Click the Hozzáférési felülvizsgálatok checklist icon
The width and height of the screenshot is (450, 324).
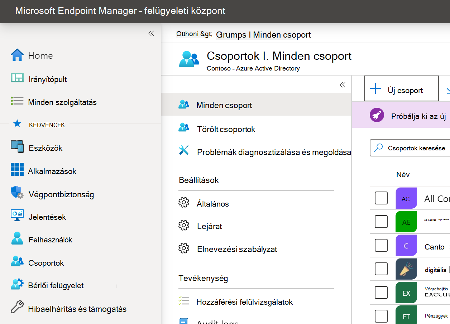pos(184,301)
